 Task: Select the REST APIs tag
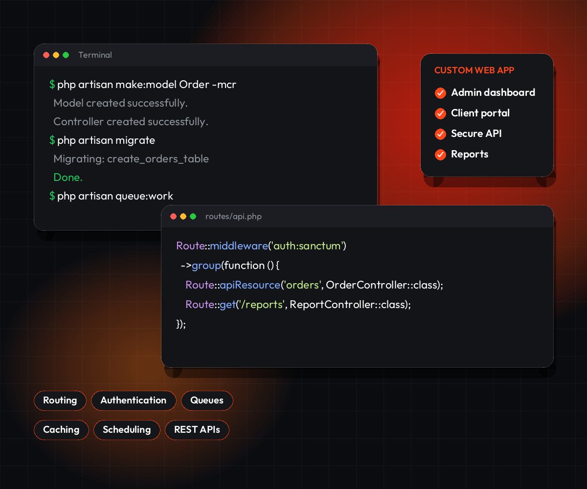(x=197, y=430)
